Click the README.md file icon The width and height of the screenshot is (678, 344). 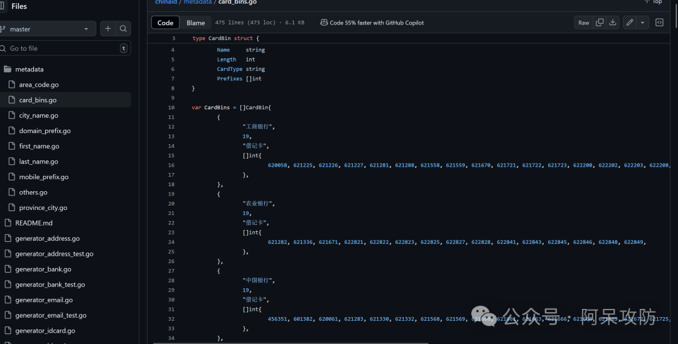(8, 223)
